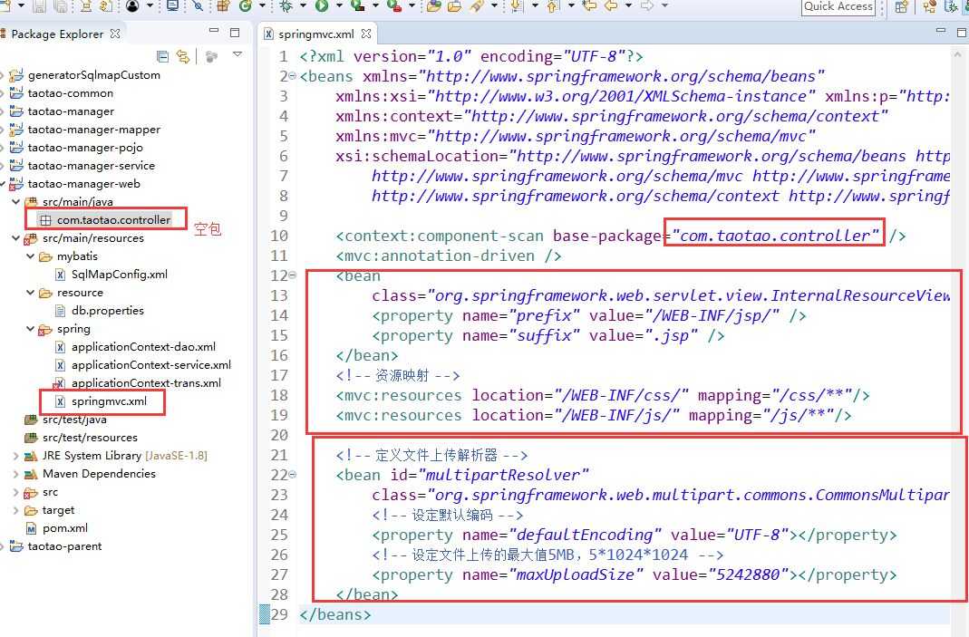Click the Forward navigation arrow icon

tap(647, 6)
